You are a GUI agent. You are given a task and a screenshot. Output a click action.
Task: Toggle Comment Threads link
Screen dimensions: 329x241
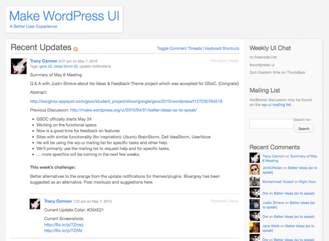[x=179, y=48]
